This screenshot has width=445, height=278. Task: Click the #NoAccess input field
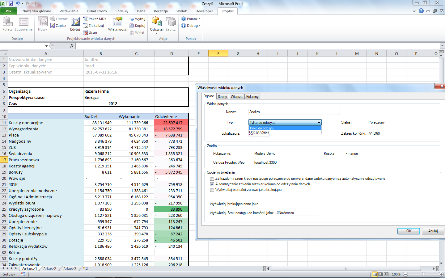click(297, 213)
